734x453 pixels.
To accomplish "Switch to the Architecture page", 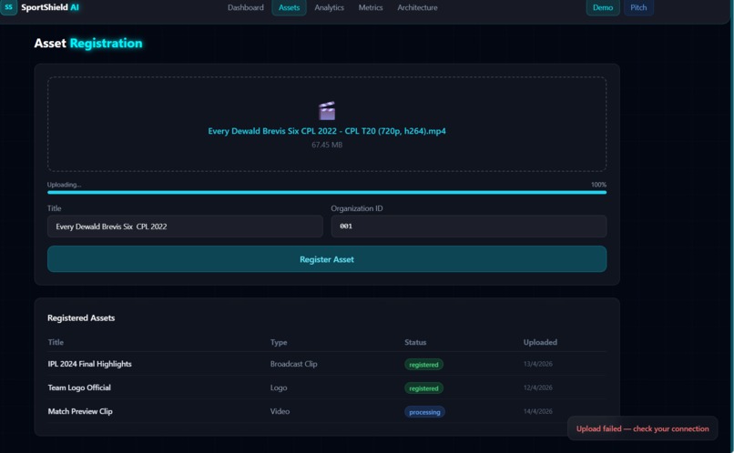I will 417,7.
